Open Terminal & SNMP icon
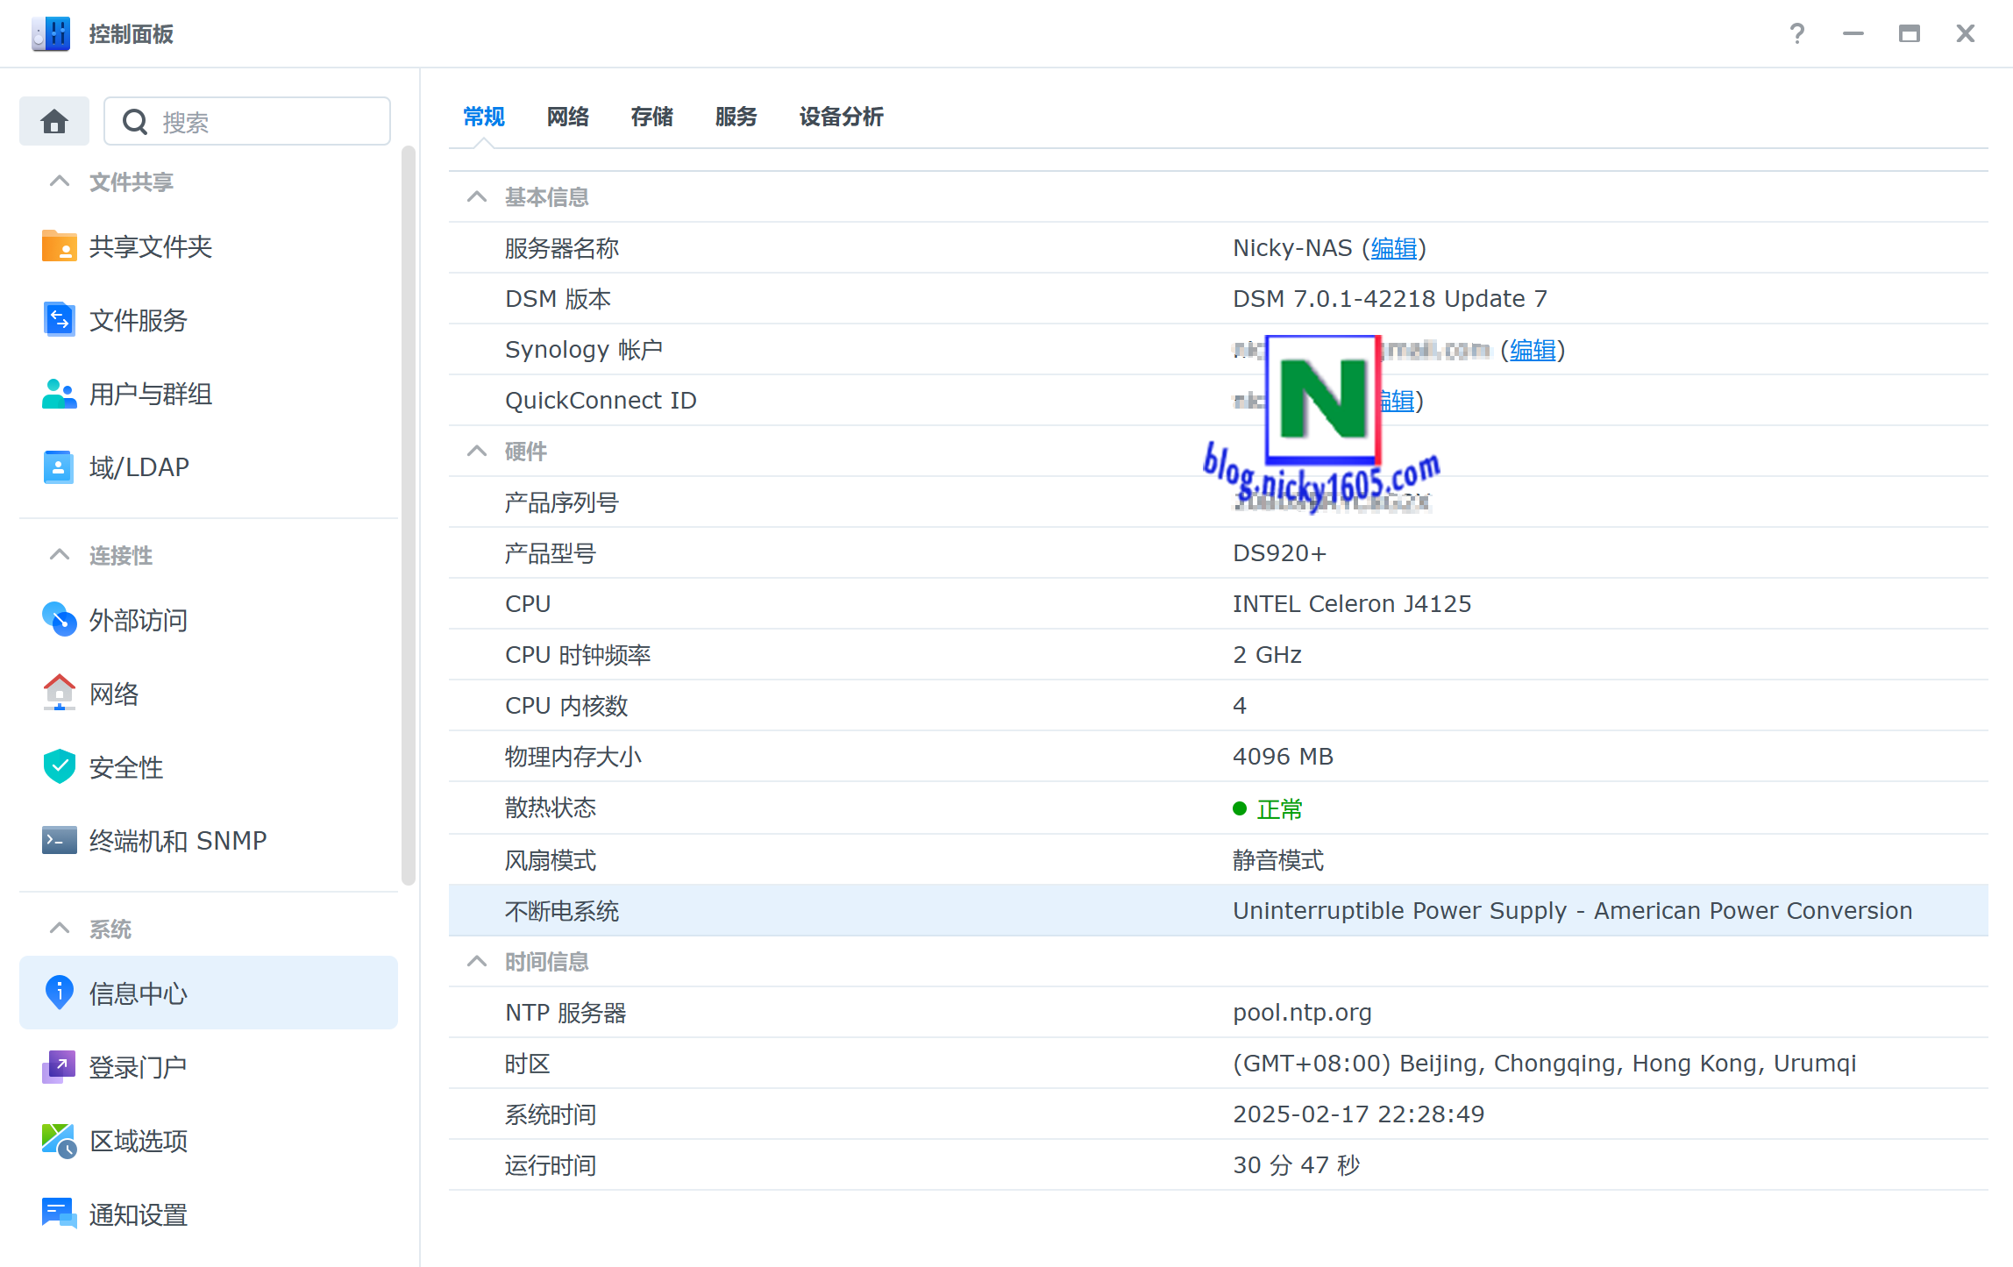This screenshot has height=1267, width=2013. pos(59,841)
